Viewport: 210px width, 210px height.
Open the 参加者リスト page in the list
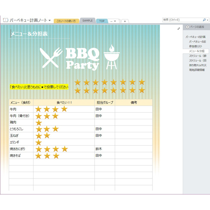pos(196,46)
